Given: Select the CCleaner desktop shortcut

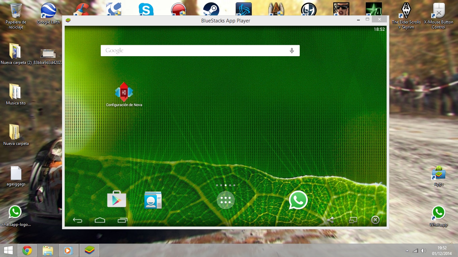Looking at the screenshot, I should pyautogui.click(x=81, y=9).
